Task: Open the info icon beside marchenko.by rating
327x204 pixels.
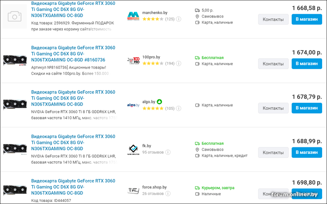Action: coord(179,19)
